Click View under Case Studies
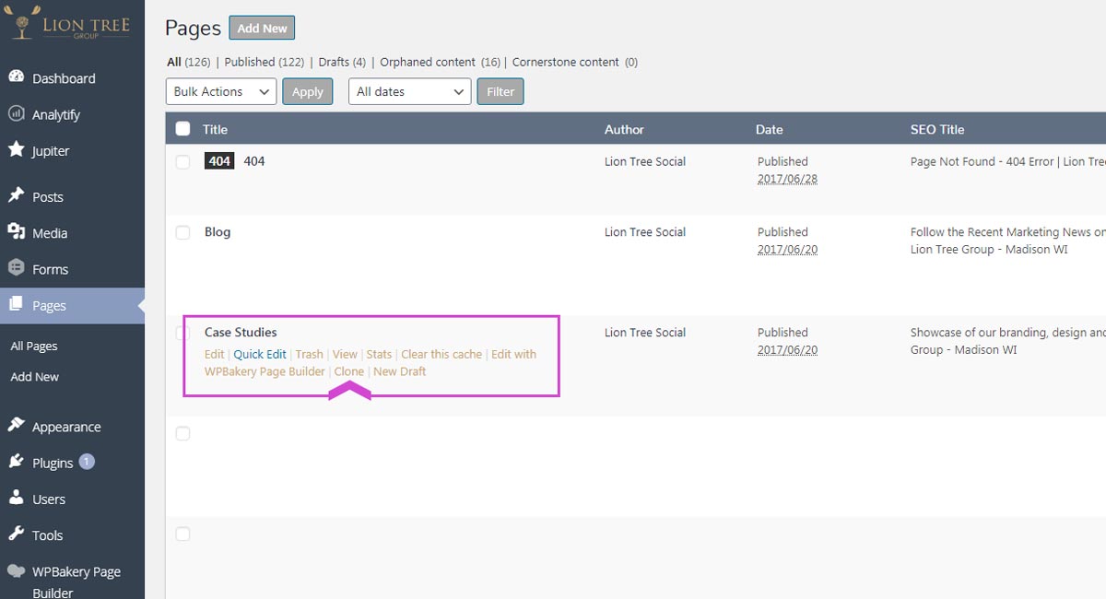Screen dimensions: 1106x599 click(x=345, y=354)
